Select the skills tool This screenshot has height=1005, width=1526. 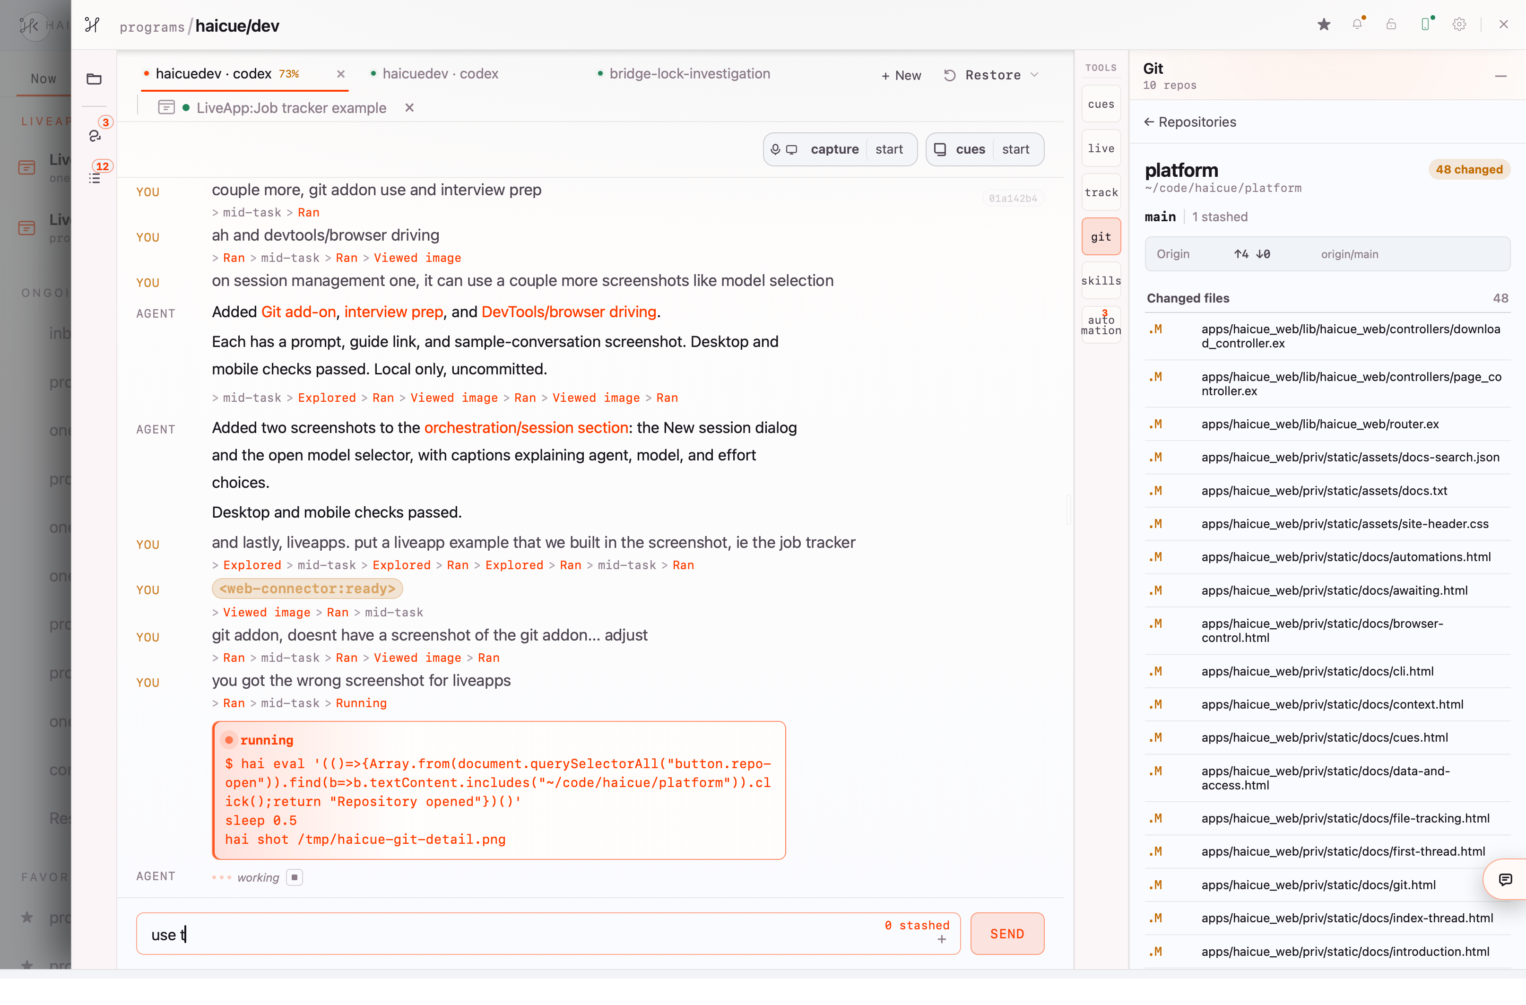click(x=1101, y=280)
